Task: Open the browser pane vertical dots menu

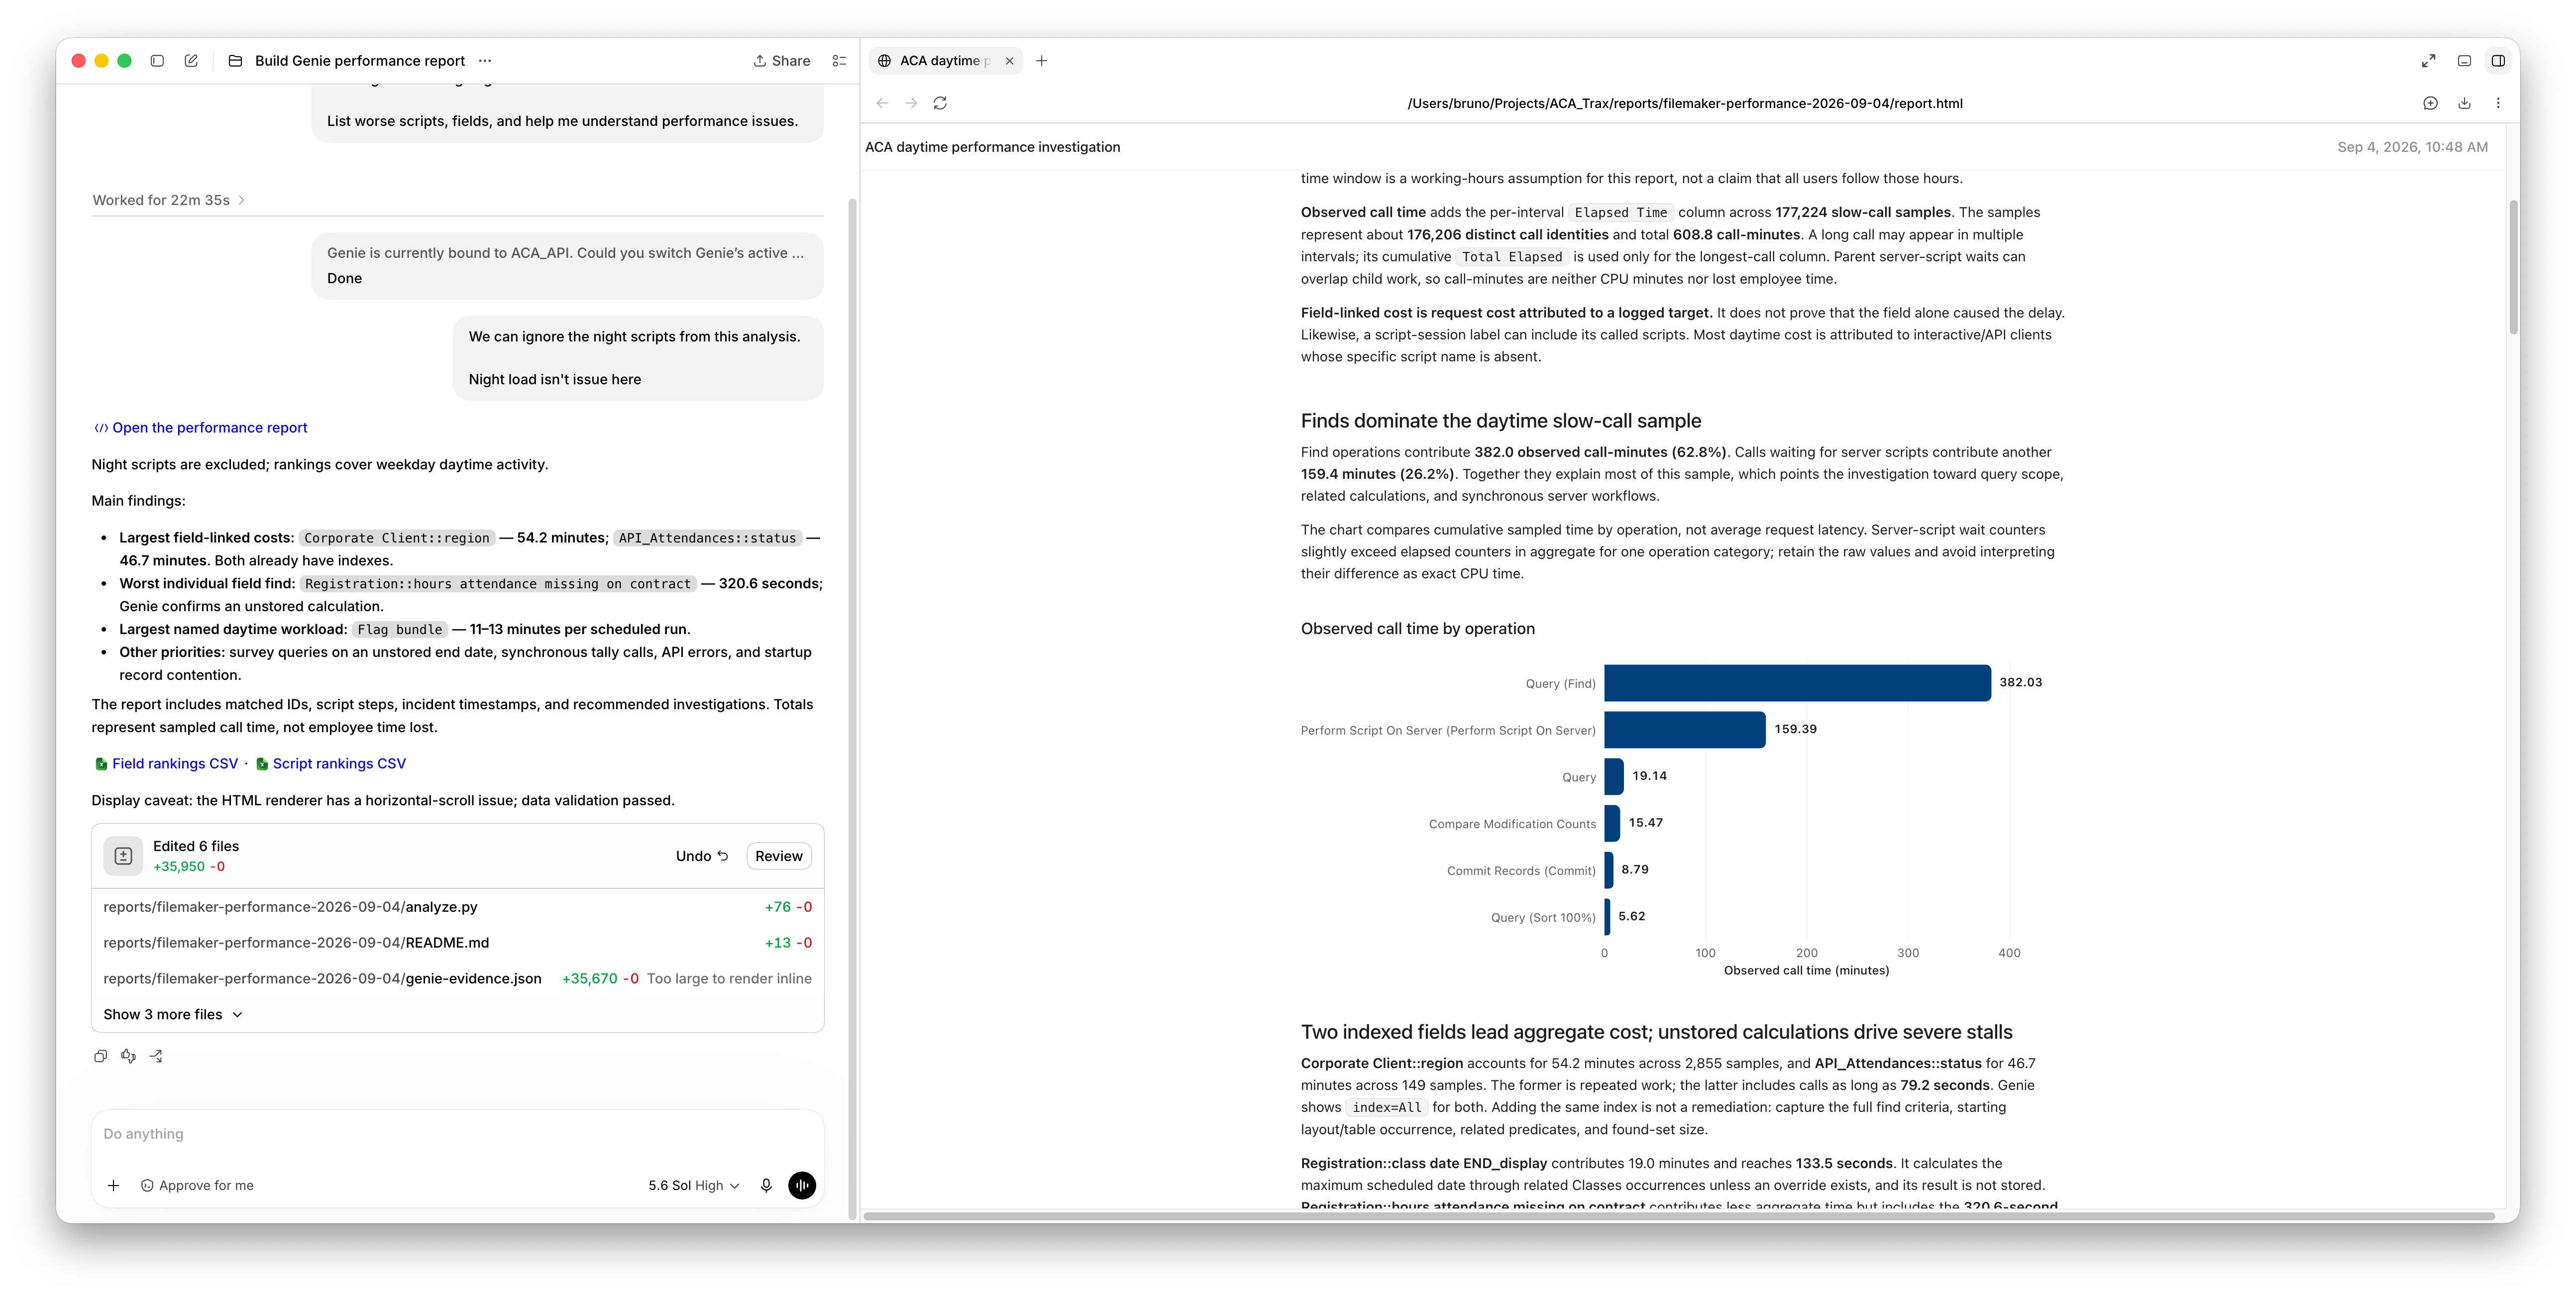Action: click(x=2498, y=103)
